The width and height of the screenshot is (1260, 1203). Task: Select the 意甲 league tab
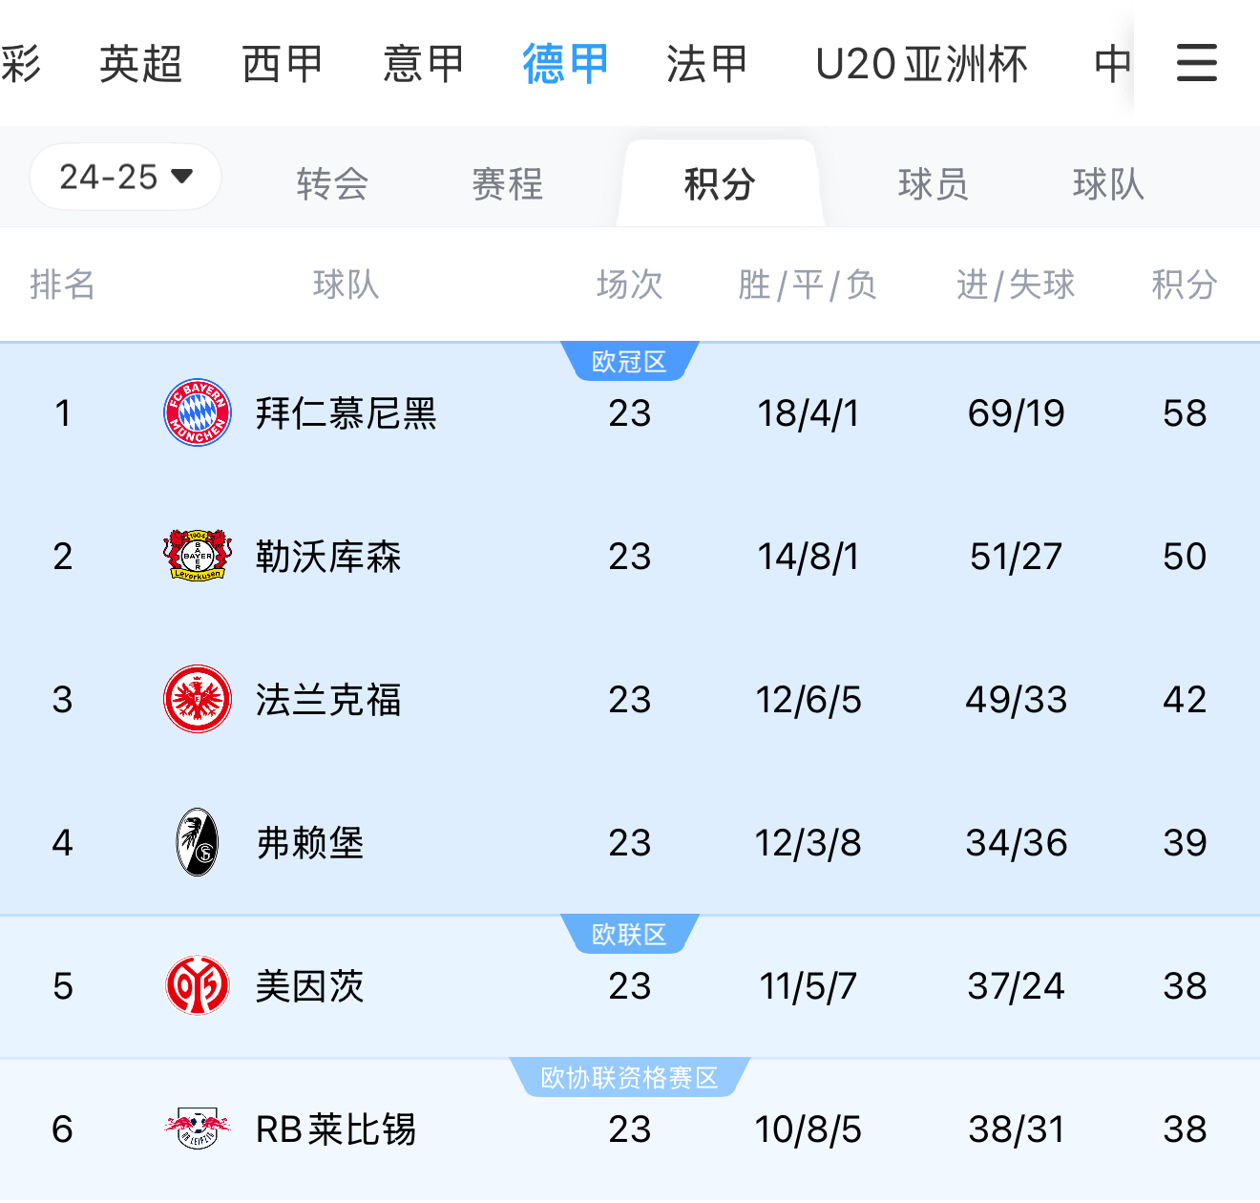pos(423,63)
